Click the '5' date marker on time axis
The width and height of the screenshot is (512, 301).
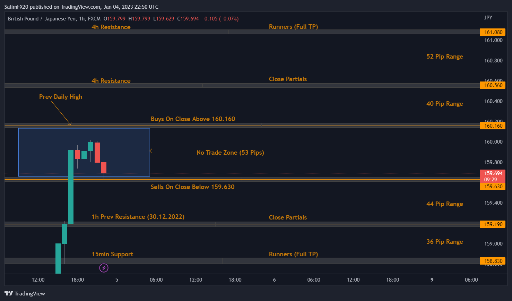point(117,280)
